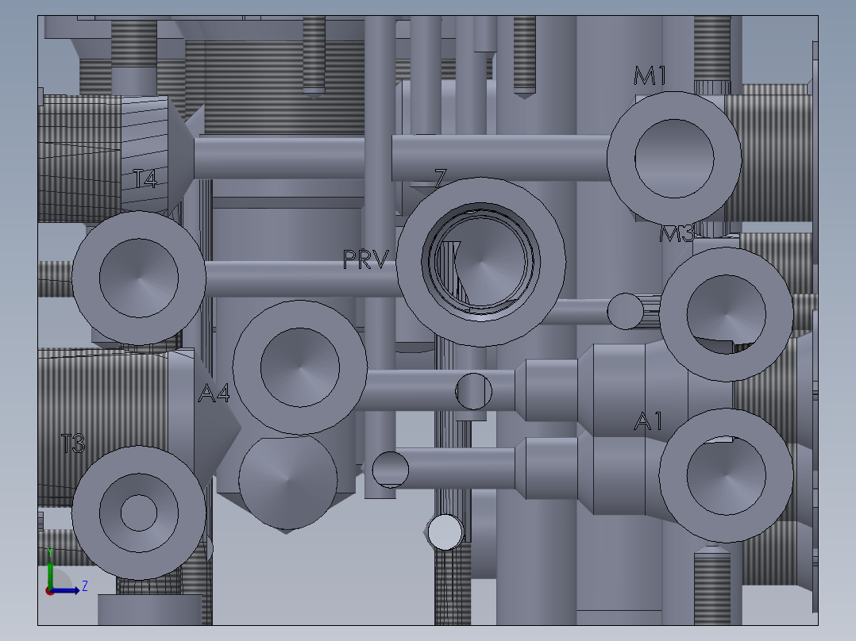Click the T4 port label
The height and width of the screenshot is (641, 856).
(x=145, y=178)
